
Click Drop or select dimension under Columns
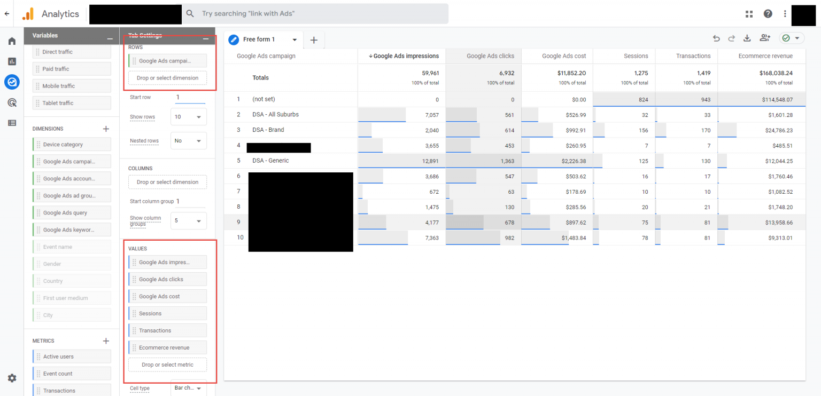167,182
